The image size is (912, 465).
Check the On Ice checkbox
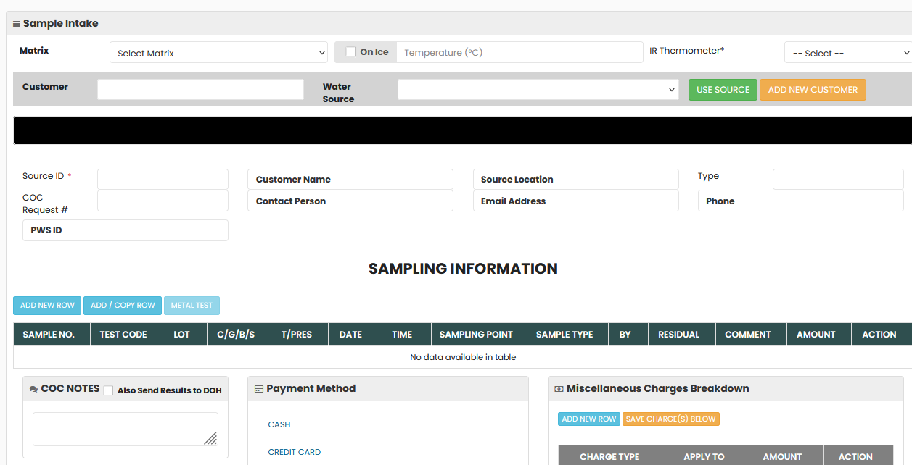point(350,51)
